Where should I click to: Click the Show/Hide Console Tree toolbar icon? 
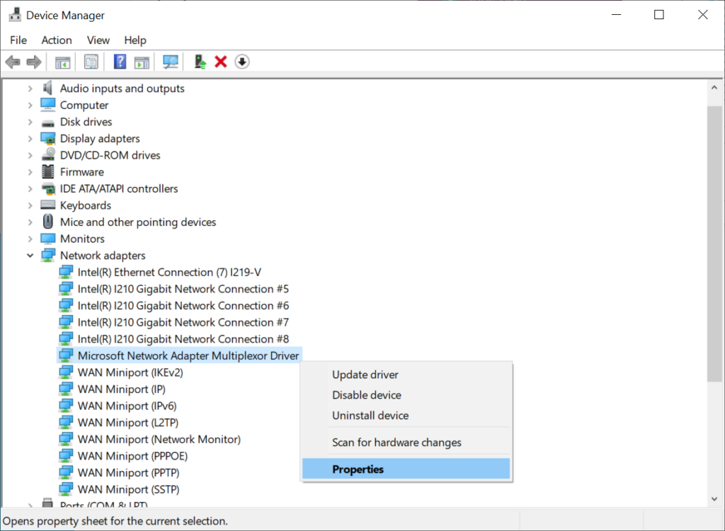(x=63, y=62)
